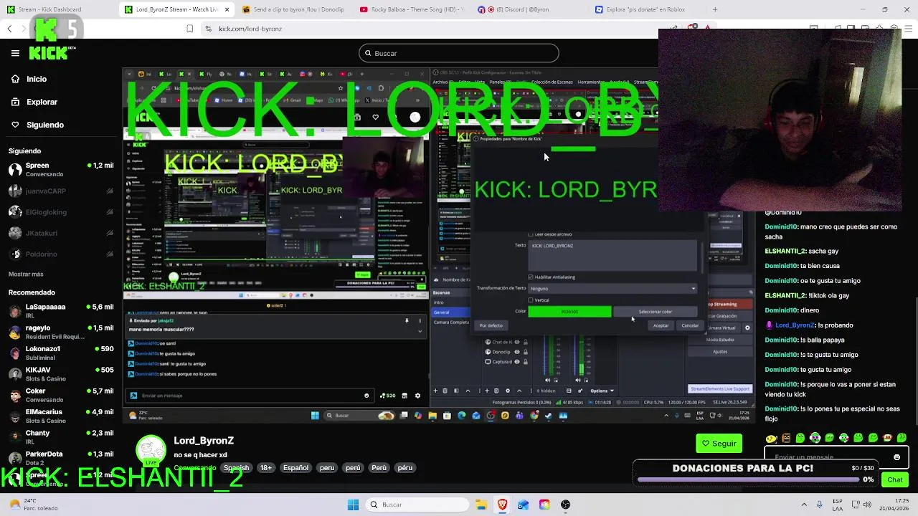The image size is (918, 516).
Task: Toggle visibility of Donoclip source
Action: point(517,352)
